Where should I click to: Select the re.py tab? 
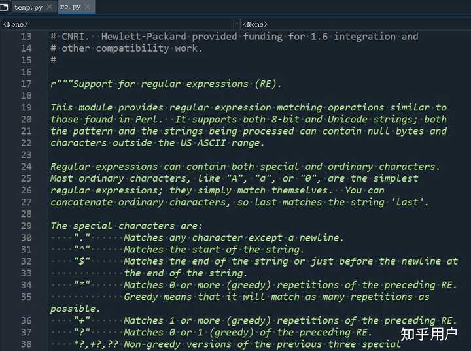point(70,7)
